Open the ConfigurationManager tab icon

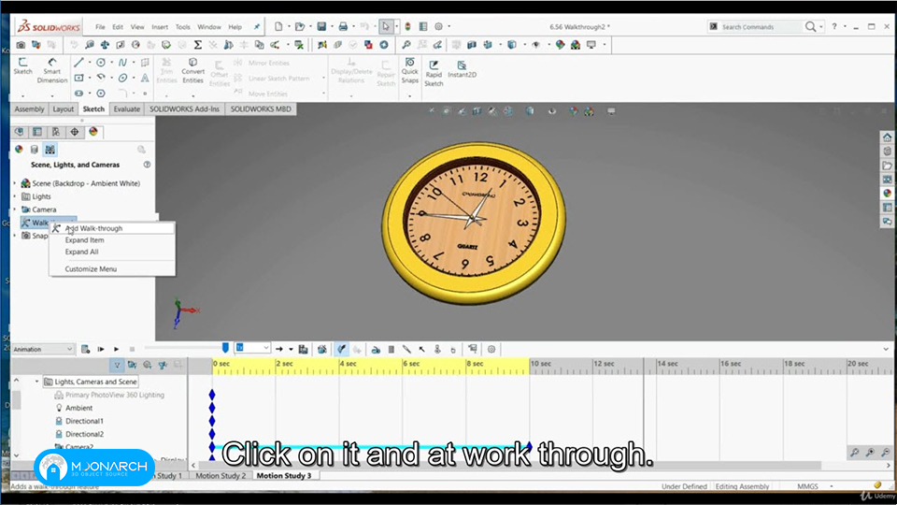(56, 132)
